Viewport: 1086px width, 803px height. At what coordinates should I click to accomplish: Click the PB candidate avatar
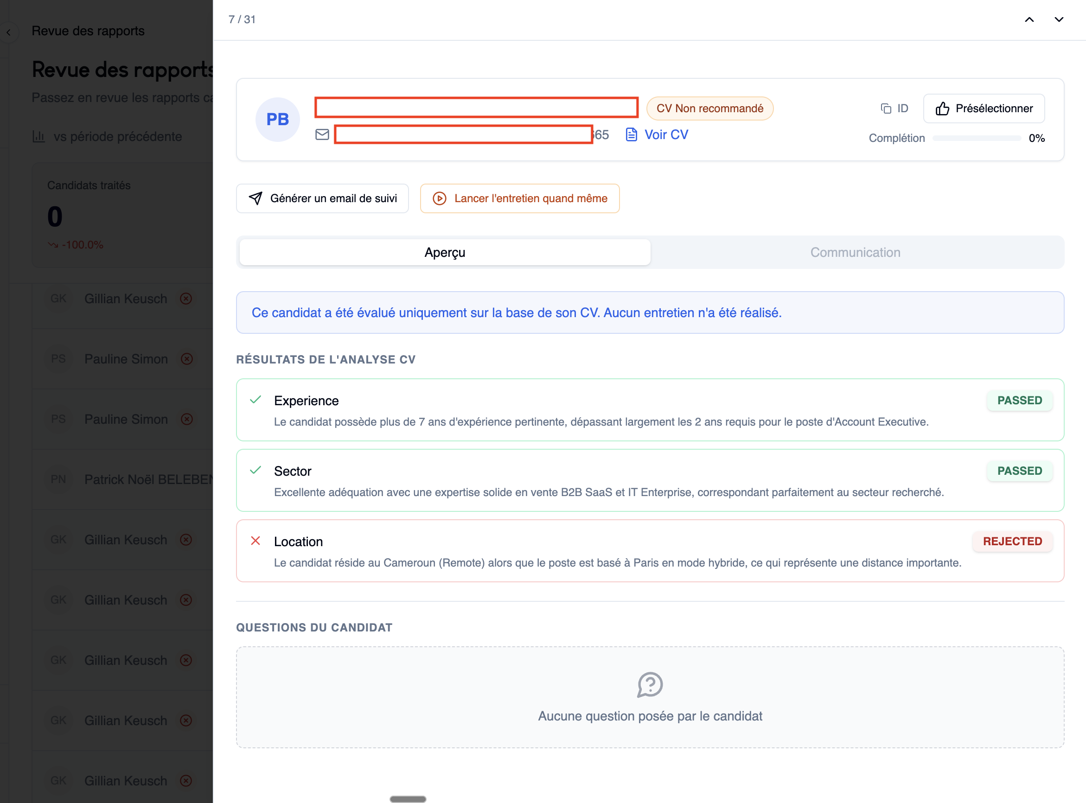[x=277, y=120]
